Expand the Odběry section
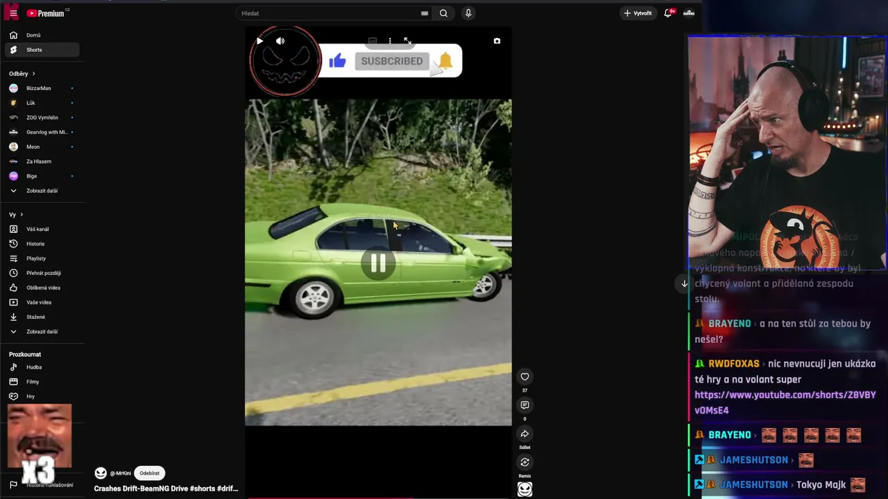The width and height of the screenshot is (888, 499). click(22, 73)
